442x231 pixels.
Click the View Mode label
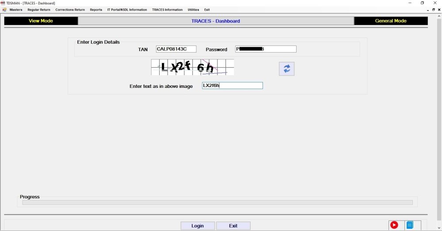point(41,21)
